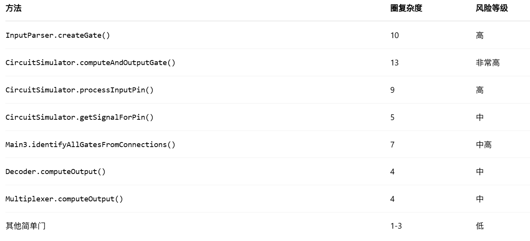530x241 pixels.
Task: Select the 1-3 complexity range cell
Action: pos(396,226)
